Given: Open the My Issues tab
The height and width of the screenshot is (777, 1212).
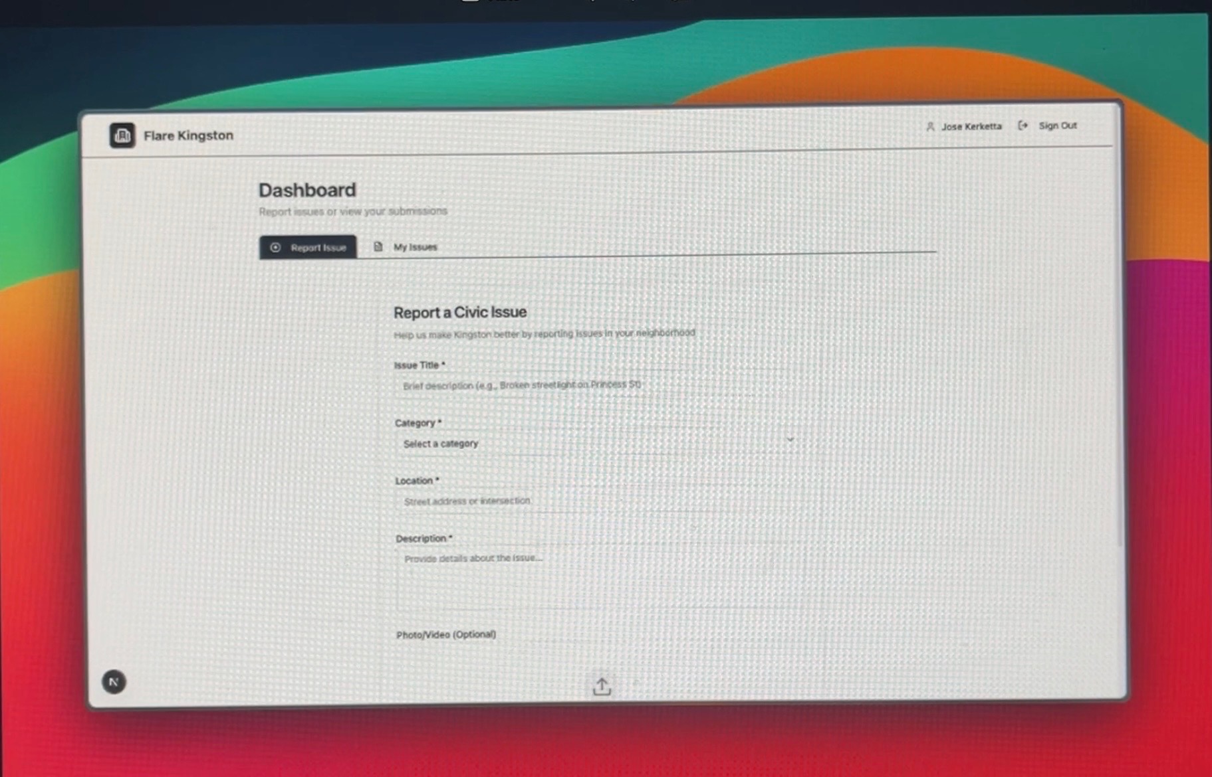Looking at the screenshot, I should [405, 247].
